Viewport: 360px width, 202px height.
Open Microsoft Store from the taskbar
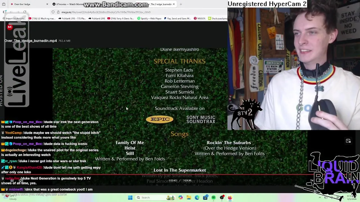(x=205, y=198)
